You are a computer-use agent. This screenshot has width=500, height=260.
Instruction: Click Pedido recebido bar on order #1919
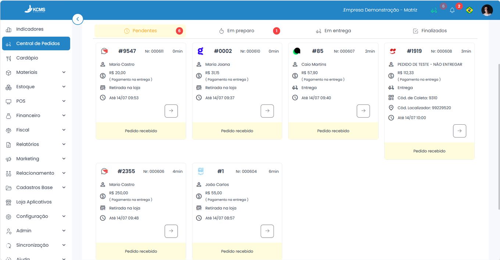click(429, 151)
